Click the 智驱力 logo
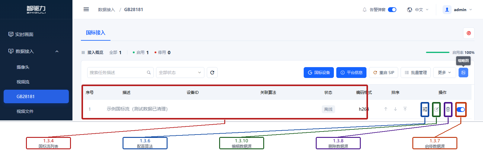This screenshot has height=155, width=483. click(x=36, y=10)
